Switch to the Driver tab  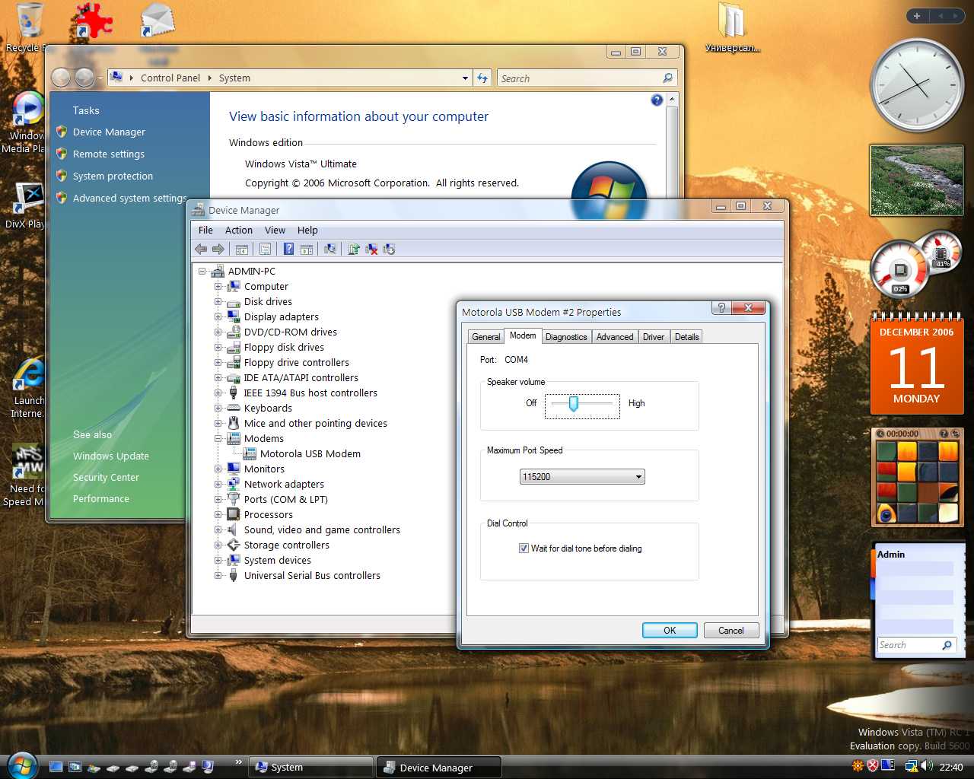[x=654, y=337]
